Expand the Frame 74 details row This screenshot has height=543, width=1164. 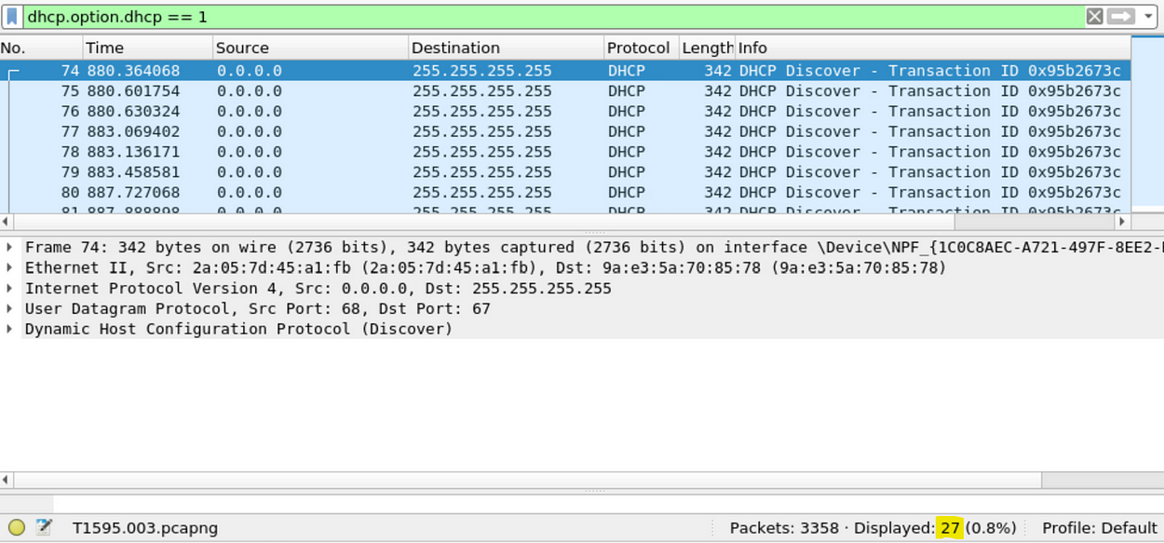coord(9,248)
